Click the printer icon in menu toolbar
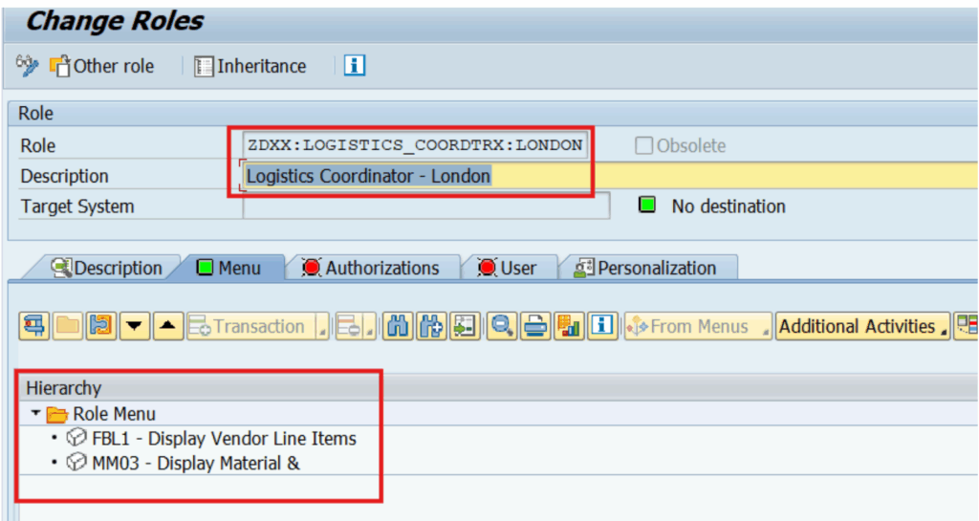The width and height of the screenshot is (979, 521). [535, 326]
